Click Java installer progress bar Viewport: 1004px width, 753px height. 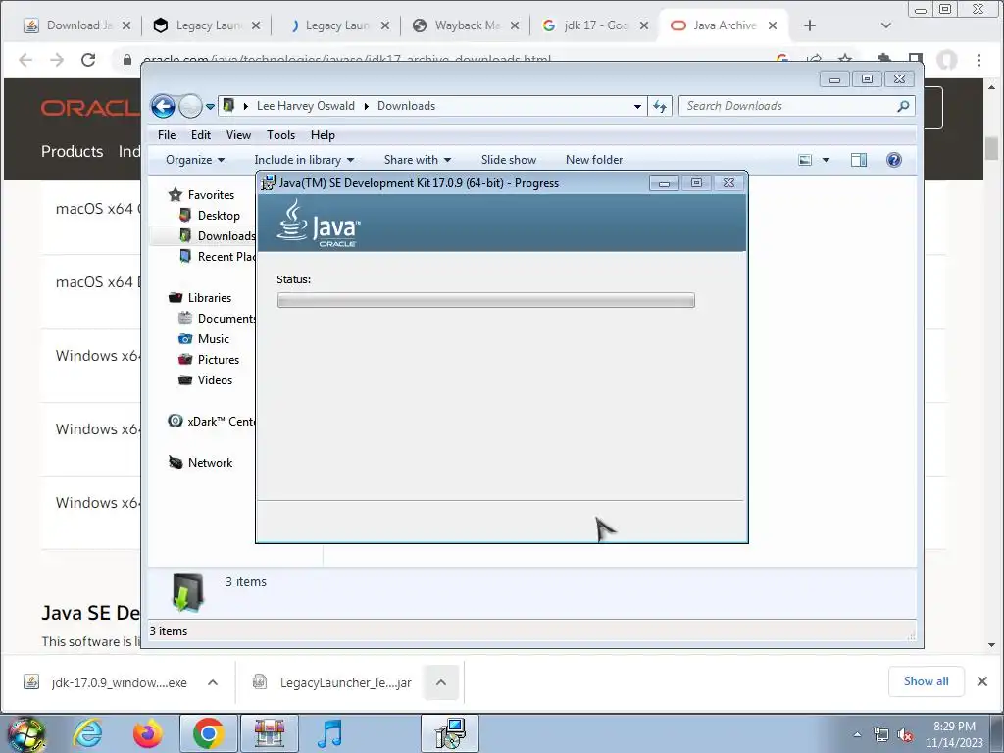pyautogui.click(x=486, y=300)
